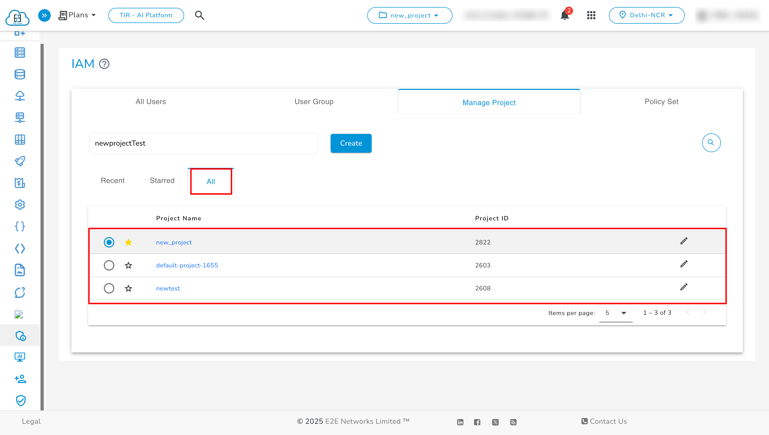
Task: Switch to the Starred tab
Action: (x=162, y=180)
